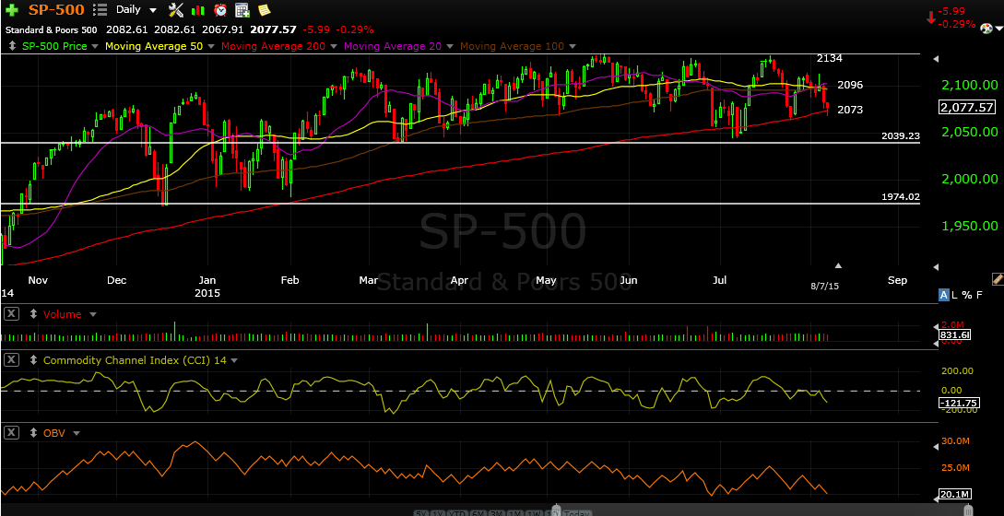Click the 2073 price annotation
The image size is (1004, 516).
(850, 111)
